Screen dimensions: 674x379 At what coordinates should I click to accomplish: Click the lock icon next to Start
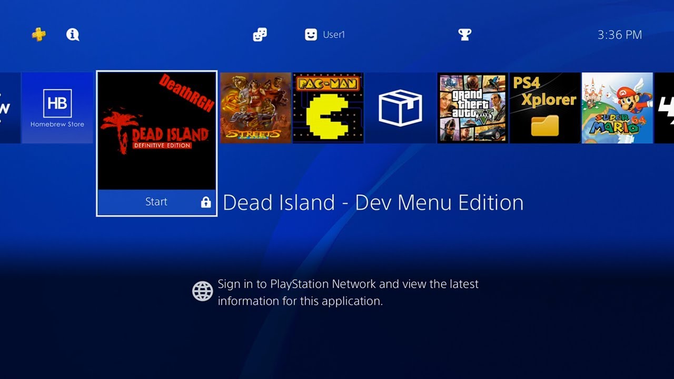[206, 202]
